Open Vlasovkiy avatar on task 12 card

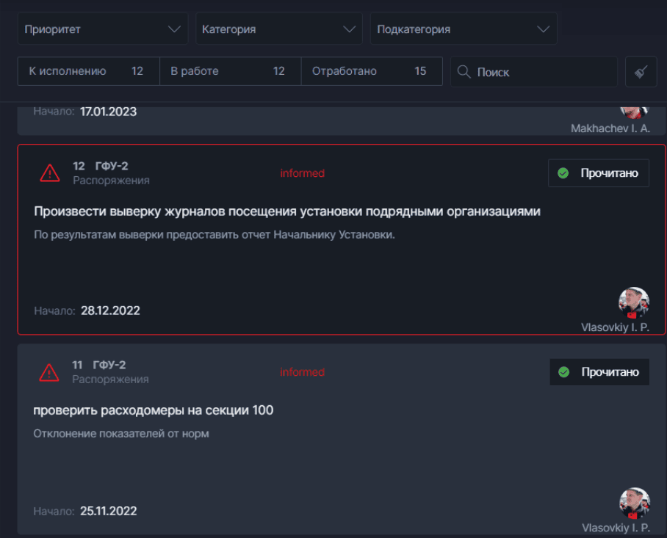click(634, 302)
